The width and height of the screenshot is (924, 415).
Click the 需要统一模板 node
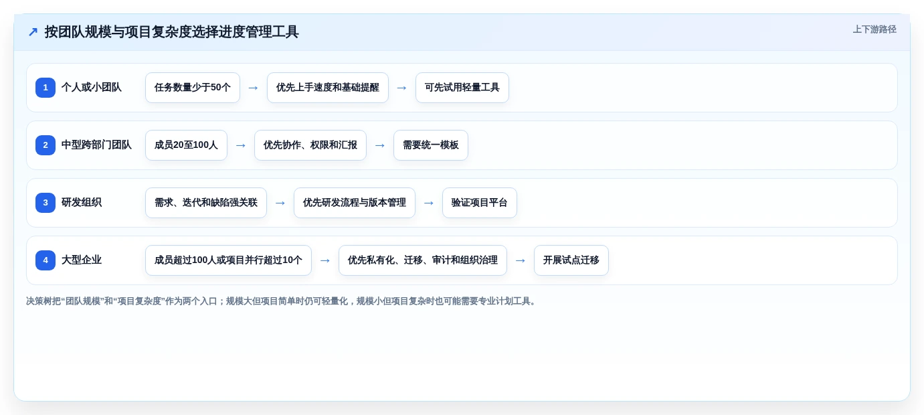click(x=431, y=145)
